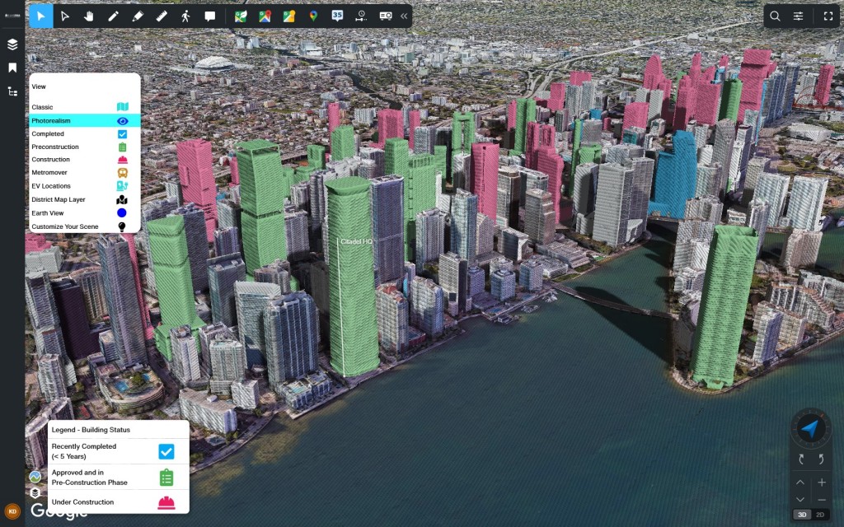Image resolution: width=844 pixels, height=527 pixels.
Task: Open the comment bubble tool
Action: 211,16
